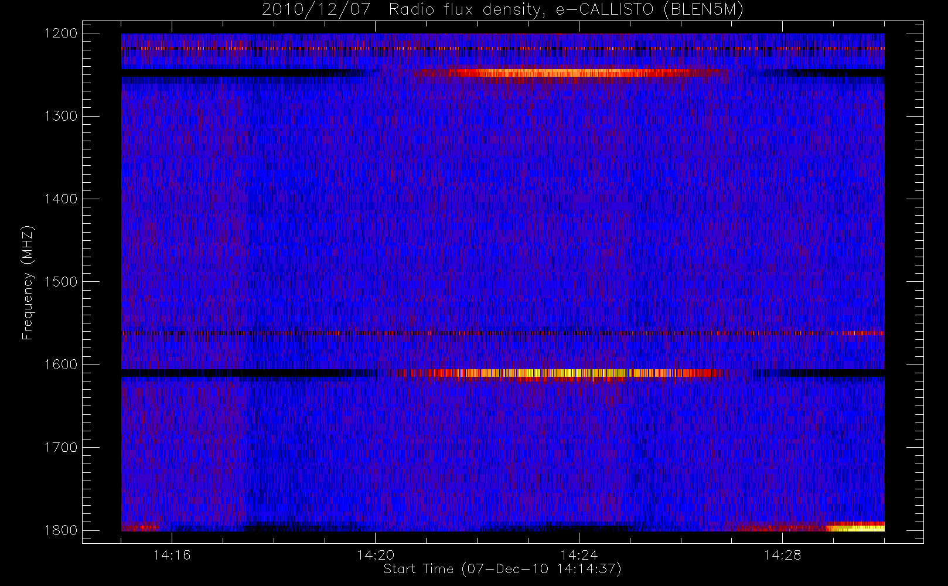Click the "Frequency (MHz)" y-axis label
The width and height of the screenshot is (948, 586).
click(27, 282)
